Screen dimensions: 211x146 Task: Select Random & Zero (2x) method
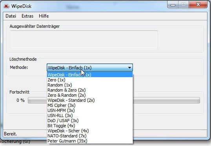[90, 90]
